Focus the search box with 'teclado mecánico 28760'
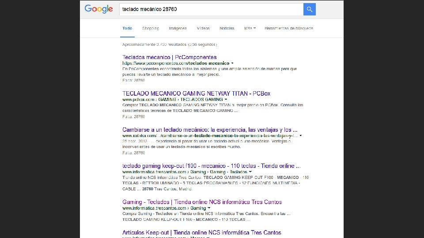 [x=211, y=9]
